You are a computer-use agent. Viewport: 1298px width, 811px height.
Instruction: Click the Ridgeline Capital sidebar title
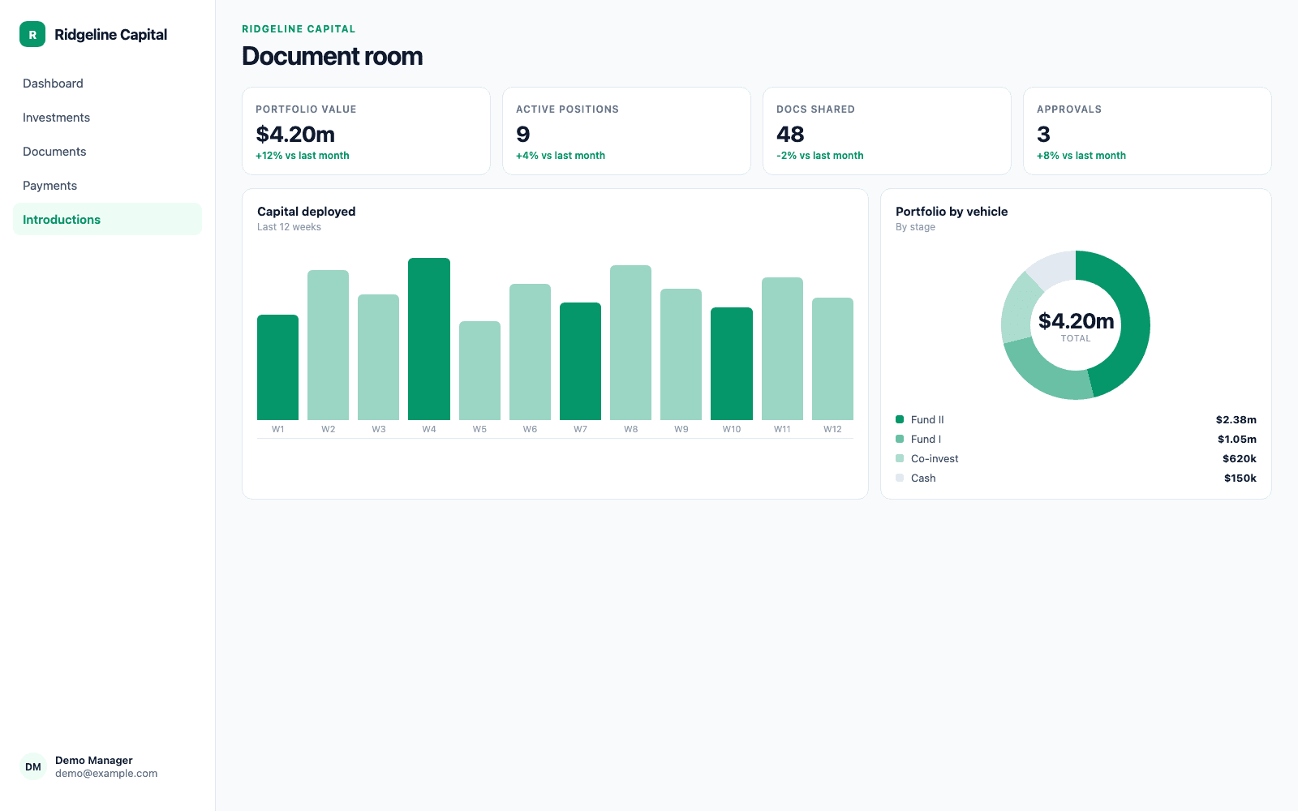110,35
